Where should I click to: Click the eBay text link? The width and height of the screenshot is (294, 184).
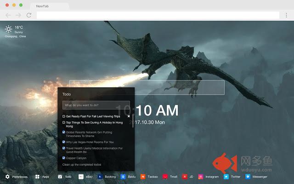(x=89, y=177)
